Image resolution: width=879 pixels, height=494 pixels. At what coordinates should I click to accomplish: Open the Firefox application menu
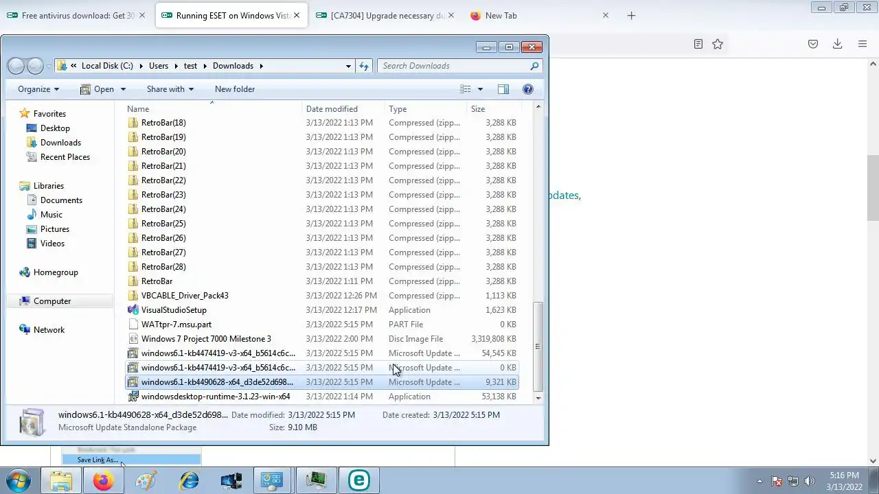coord(863,44)
